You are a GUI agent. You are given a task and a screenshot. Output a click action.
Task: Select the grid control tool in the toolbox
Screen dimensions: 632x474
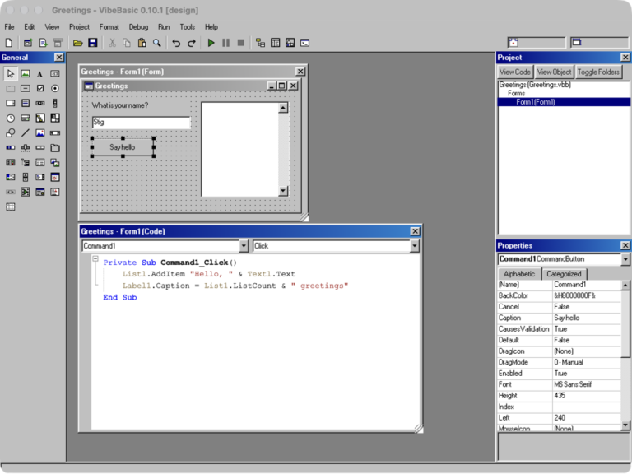point(11,207)
